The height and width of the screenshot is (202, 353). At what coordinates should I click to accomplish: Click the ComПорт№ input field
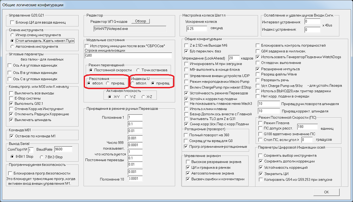[x=31, y=150]
